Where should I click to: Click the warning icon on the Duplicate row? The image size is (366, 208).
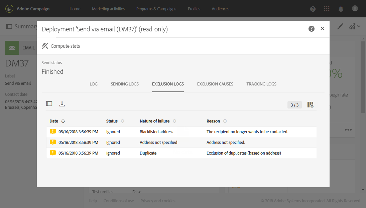pyautogui.click(x=53, y=153)
